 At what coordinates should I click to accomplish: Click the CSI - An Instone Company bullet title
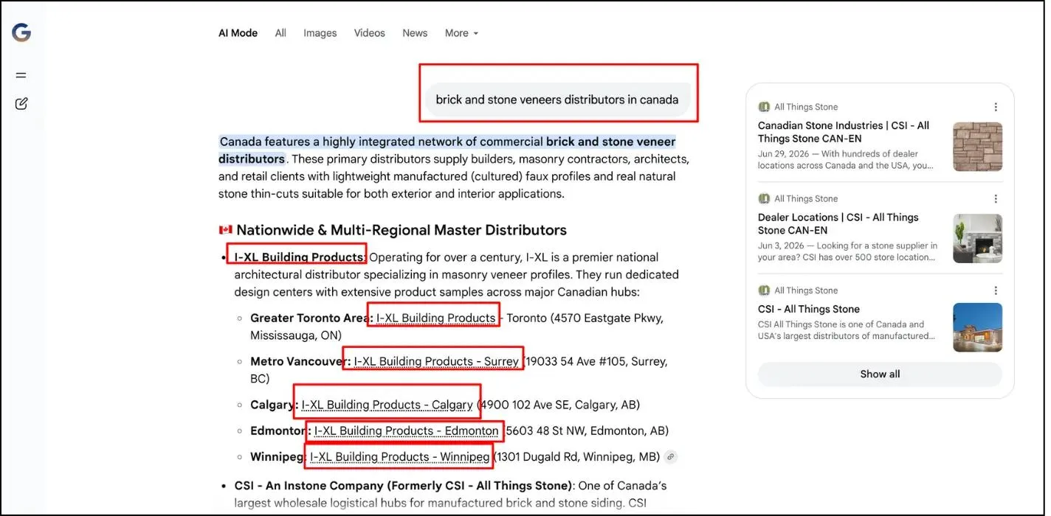click(x=404, y=486)
